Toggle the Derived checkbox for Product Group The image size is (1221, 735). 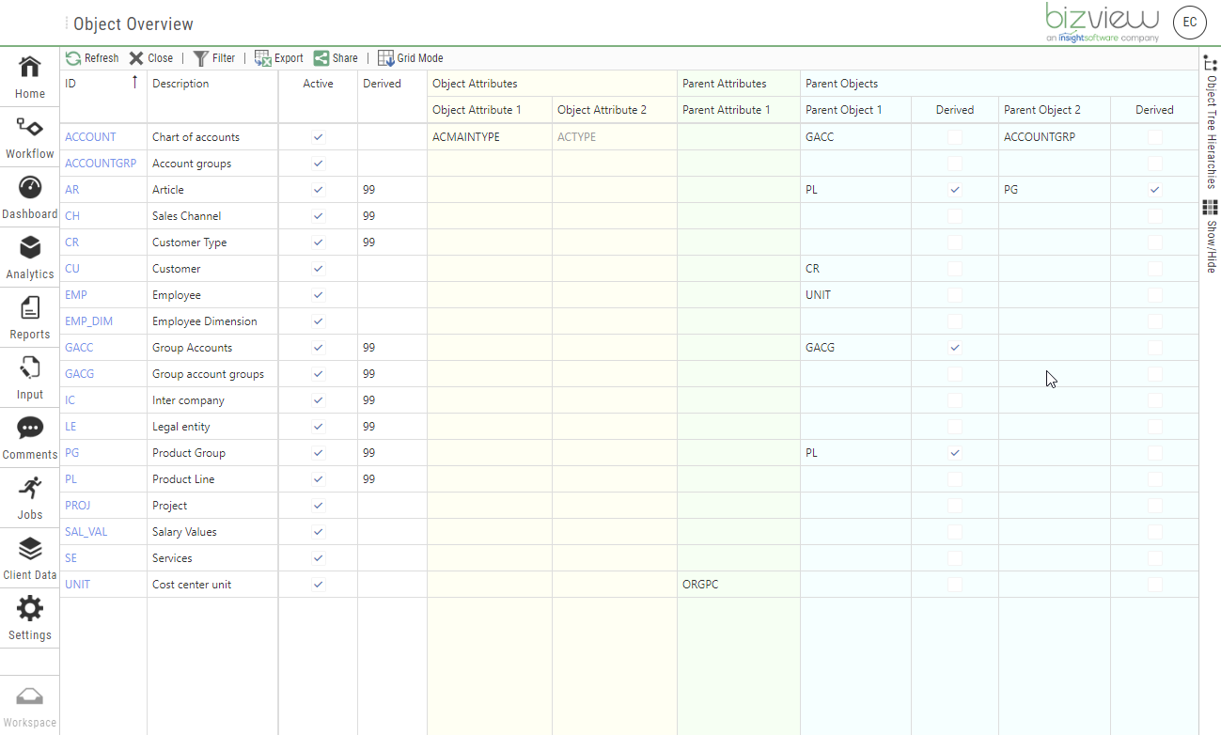[x=955, y=452]
